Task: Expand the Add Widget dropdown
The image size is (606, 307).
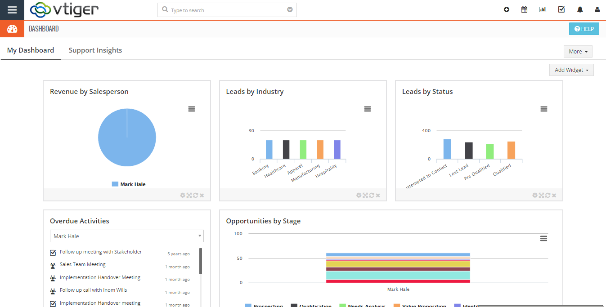Action: [571, 70]
